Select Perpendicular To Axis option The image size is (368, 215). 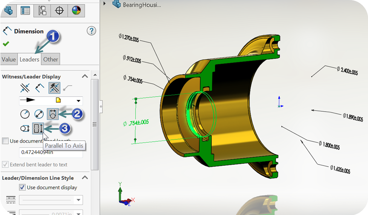coord(25,129)
